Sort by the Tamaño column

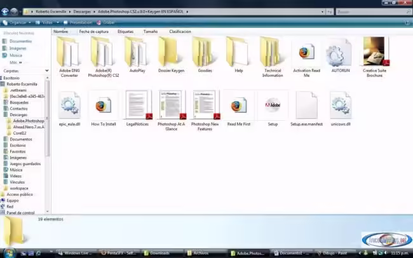151,31
